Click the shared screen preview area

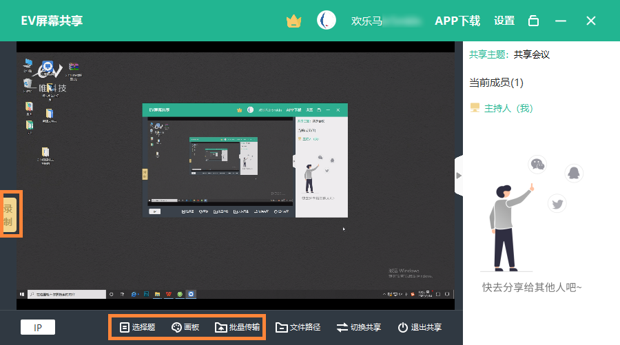[x=235, y=176]
